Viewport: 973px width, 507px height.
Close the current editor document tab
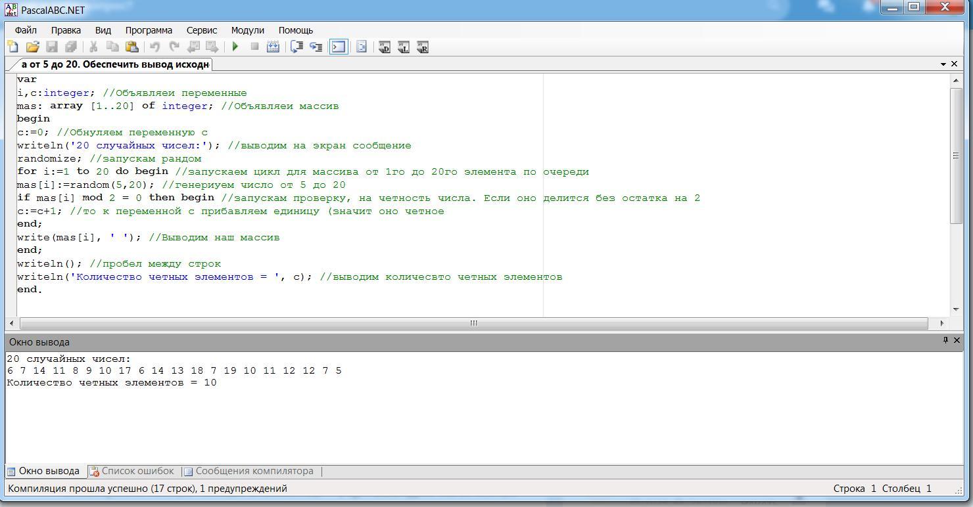(x=955, y=64)
